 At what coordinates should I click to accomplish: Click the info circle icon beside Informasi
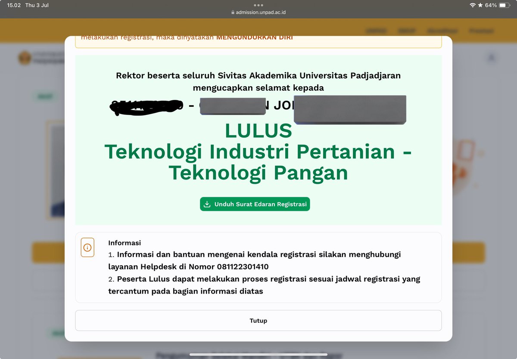87,248
